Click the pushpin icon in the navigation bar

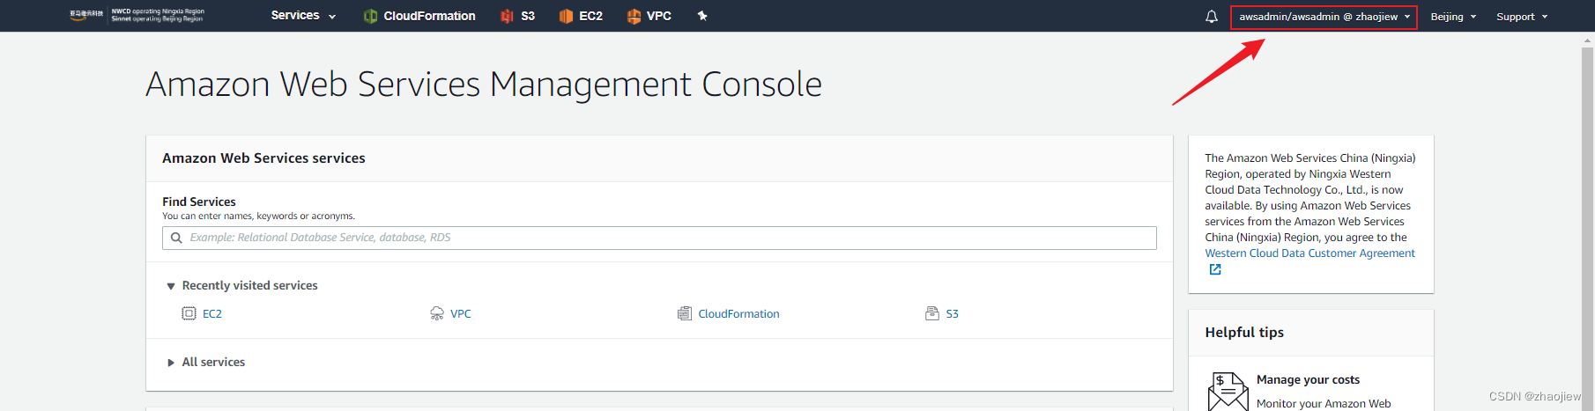702,16
